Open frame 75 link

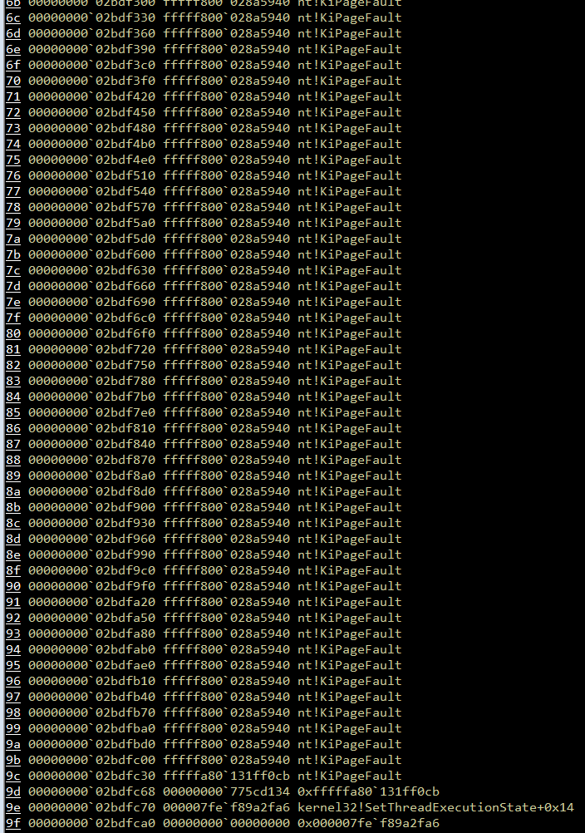[13, 160]
